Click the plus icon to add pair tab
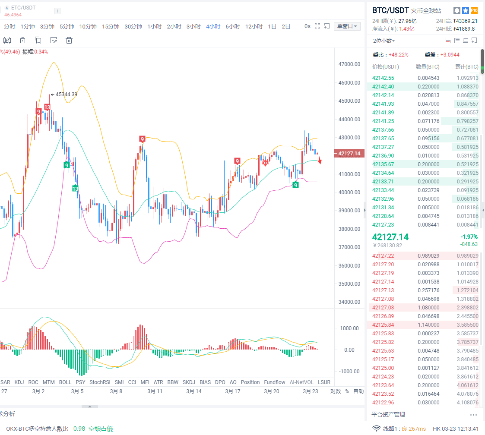This screenshot has height=435, width=485. pyautogui.click(x=57, y=11)
